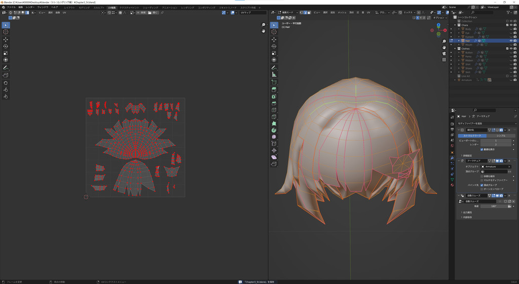Enable the ボーンエンベロープ checkbox
Viewport: 519px width, 284px height.
[x=482, y=189]
